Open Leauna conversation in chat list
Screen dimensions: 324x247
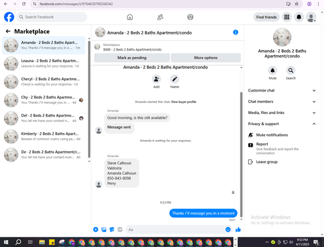[43, 64]
